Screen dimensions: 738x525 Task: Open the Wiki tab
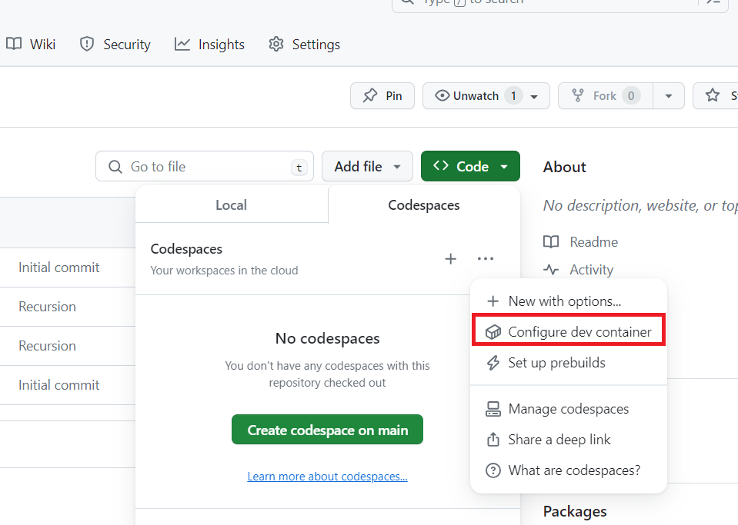click(x=31, y=44)
